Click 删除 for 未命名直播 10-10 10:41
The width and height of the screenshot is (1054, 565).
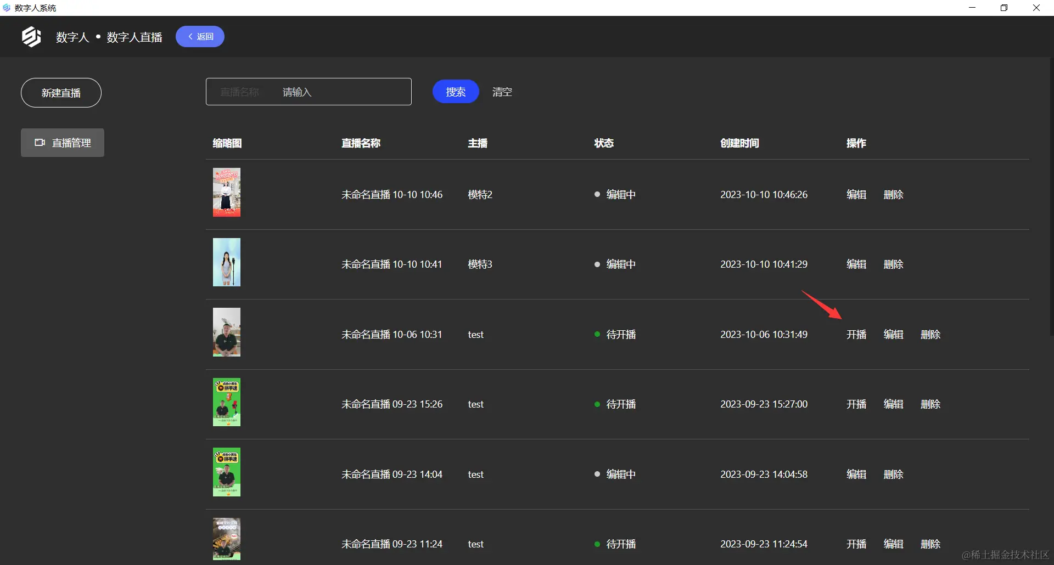(x=893, y=264)
